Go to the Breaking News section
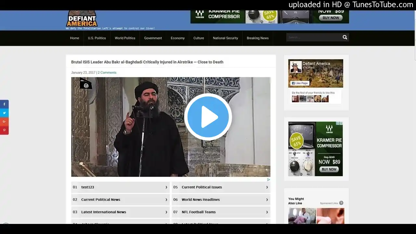416x234 pixels. pyautogui.click(x=258, y=38)
